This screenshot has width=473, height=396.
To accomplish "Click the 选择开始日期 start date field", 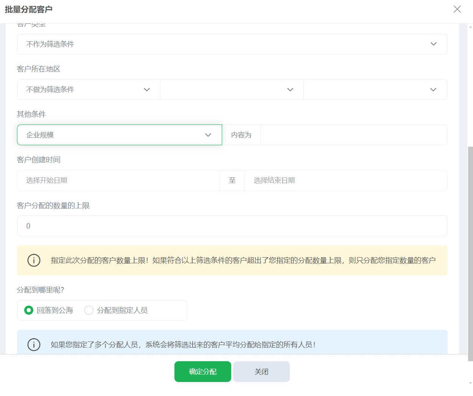I will pyautogui.click(x=118, y=180).
